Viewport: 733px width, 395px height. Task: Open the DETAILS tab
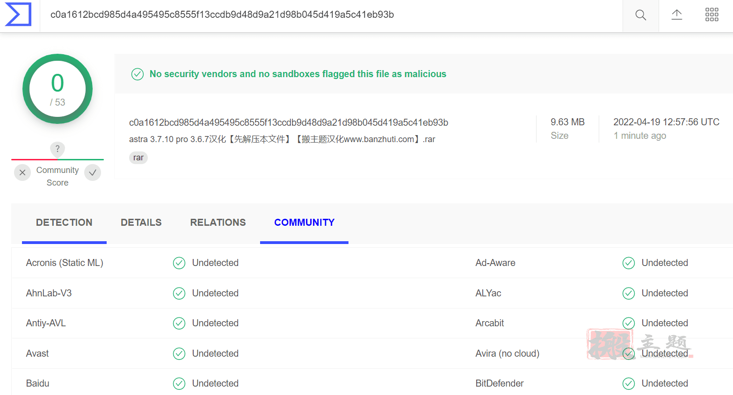pyautogui.click(x=141, y=223)
